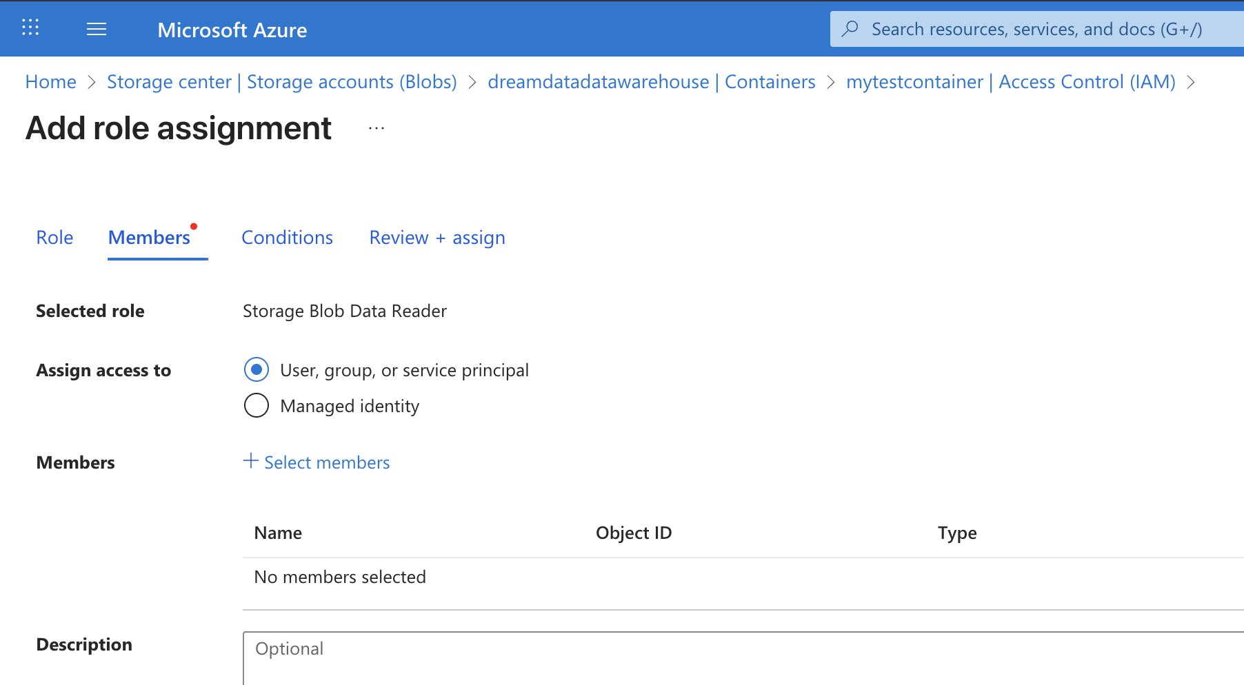
Task: Switch to the Role tab
Action: click(54, 238)
